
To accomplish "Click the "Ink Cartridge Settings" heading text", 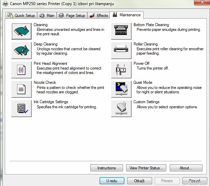I will [51, 102].
